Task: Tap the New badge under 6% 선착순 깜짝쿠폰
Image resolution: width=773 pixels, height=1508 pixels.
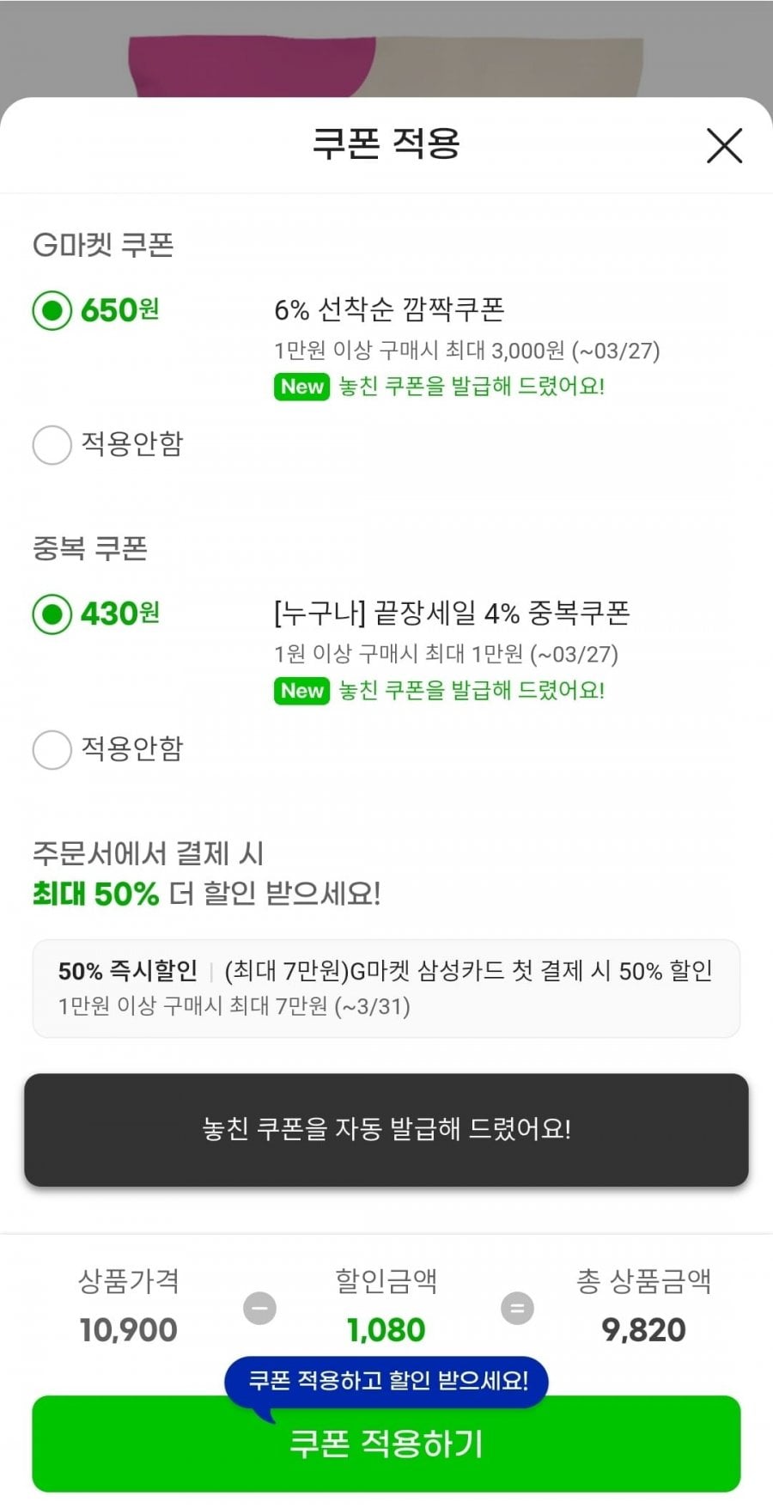Action: point(301,387)
